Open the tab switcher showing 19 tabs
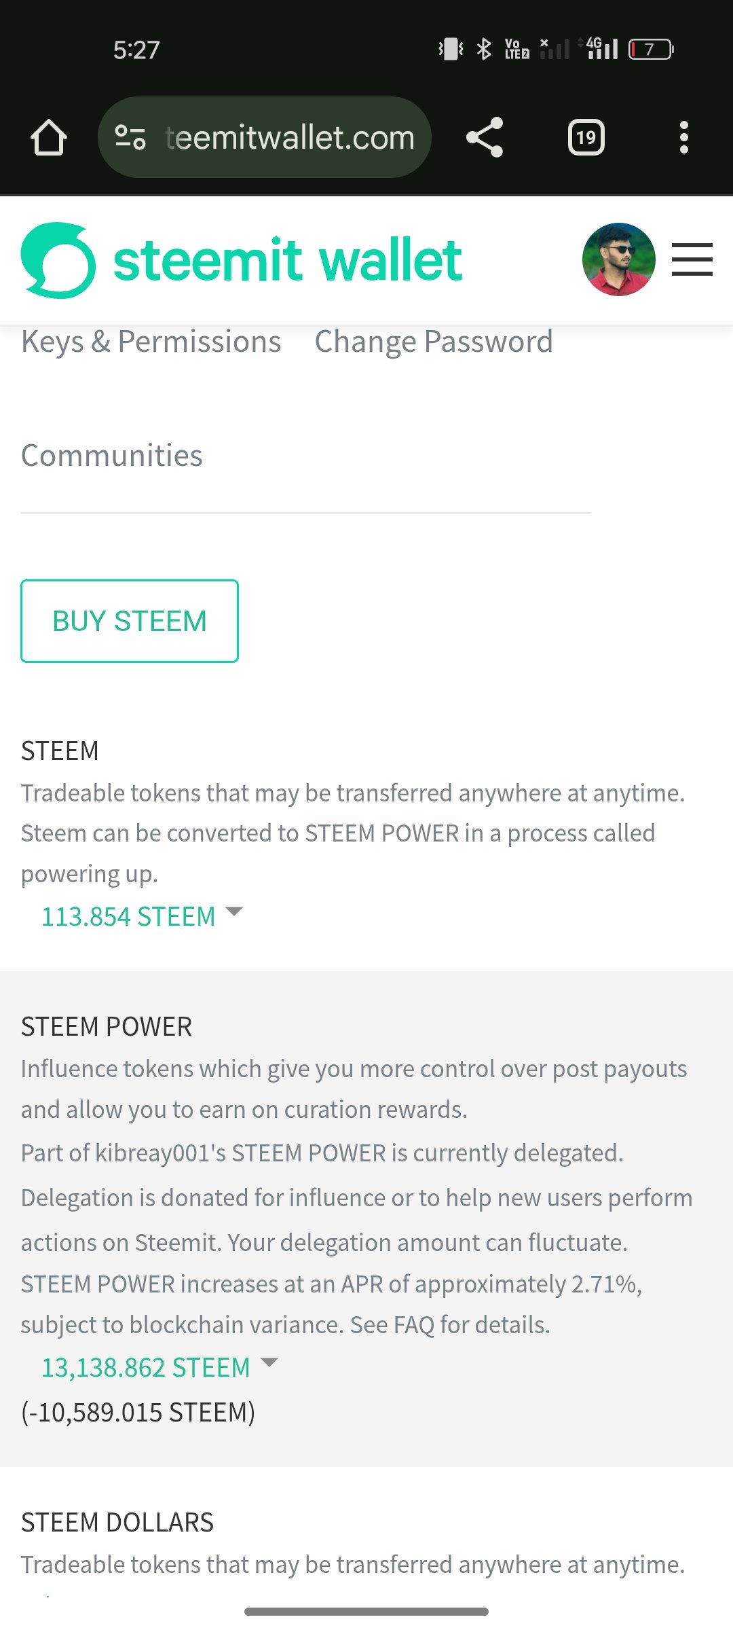Screen dimensions: 733x1630 point(586,138)
